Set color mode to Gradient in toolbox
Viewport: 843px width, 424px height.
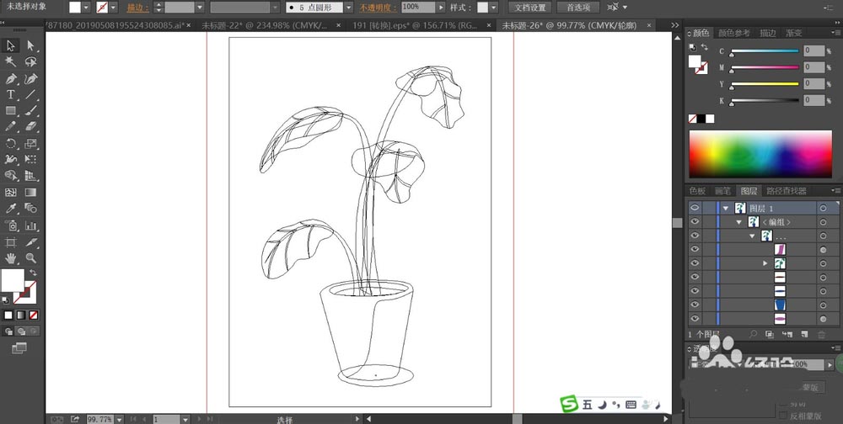pyautogui.click(x=20, y=315)
